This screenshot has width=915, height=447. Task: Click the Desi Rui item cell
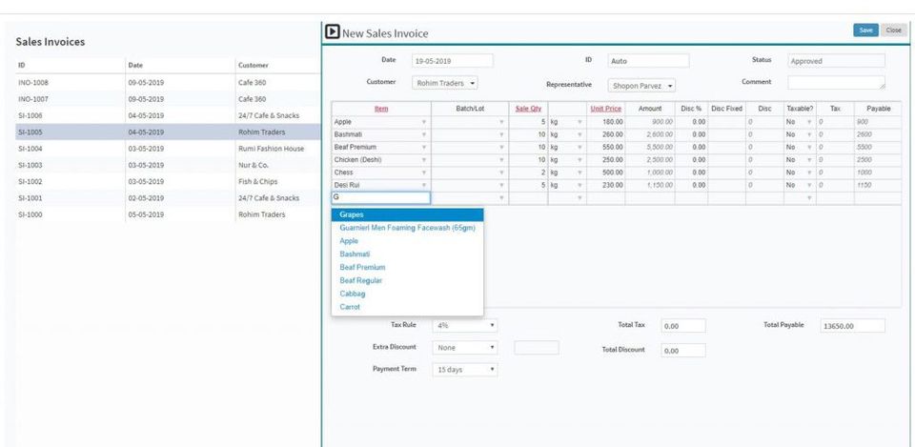[381, 185]
